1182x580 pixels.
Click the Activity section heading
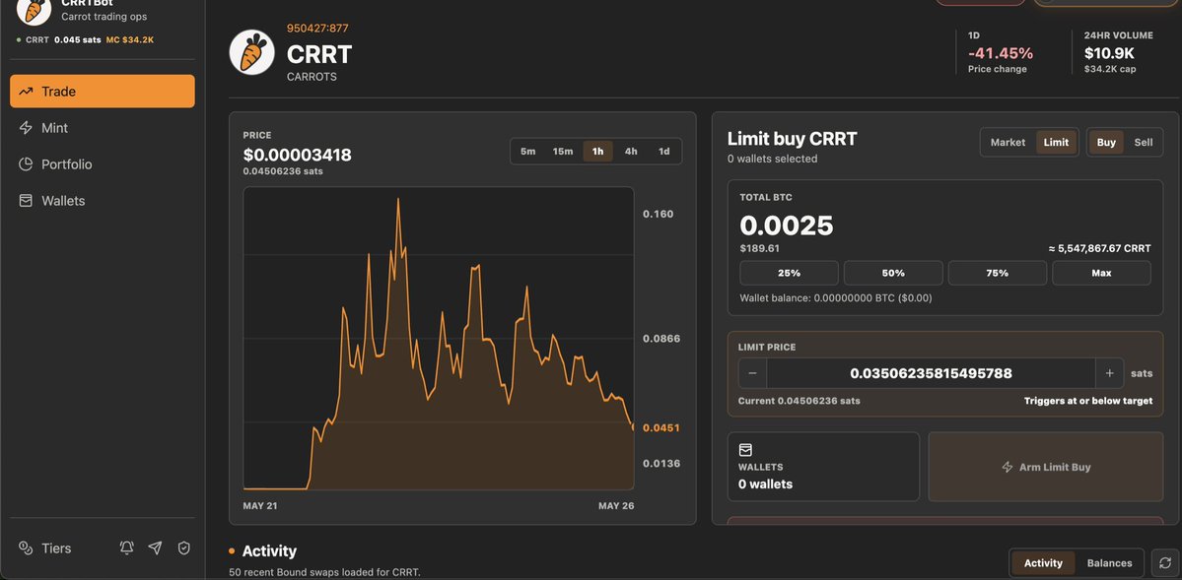269,550
